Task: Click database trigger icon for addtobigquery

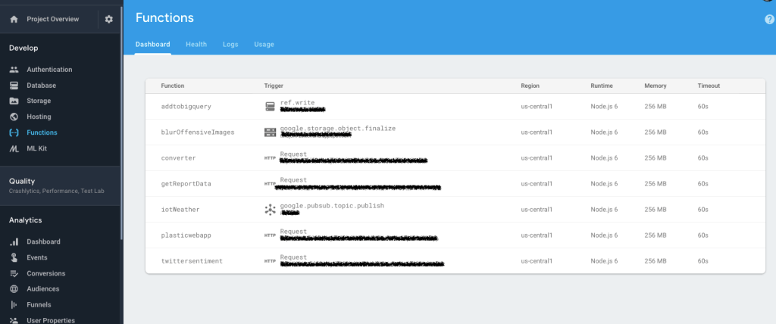Action: click(x=270, y=106)
